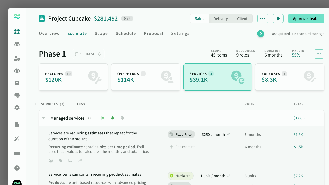Open the color palette icon in sidebar
This screenshot has width=329, height=185.
(x=17, y=95)
